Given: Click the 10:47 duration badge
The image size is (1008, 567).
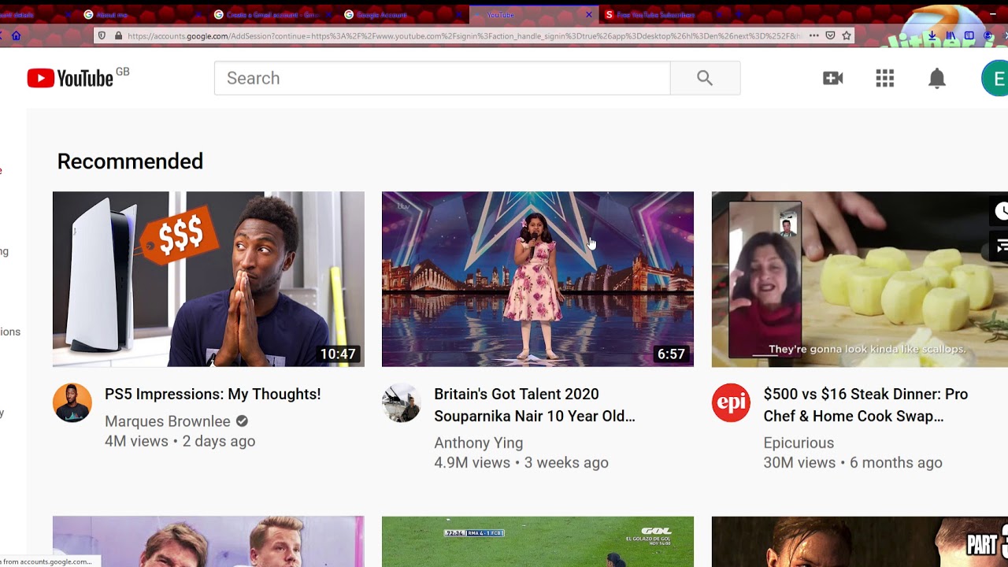Looking at the screenshot, I should pos(338,354).
